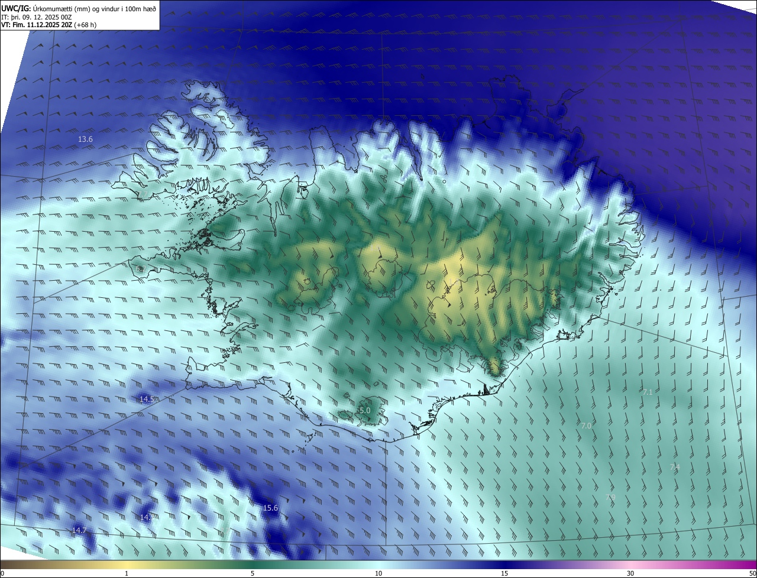757x578 pixels.
Task: Select the 5.0 value label on map
Action: [x=364, y=410]
